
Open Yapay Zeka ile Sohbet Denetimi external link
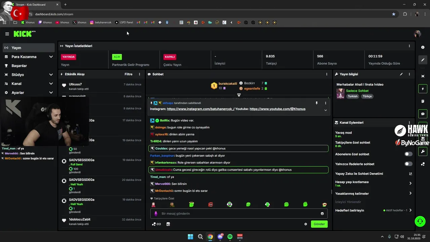pos(411,174)
